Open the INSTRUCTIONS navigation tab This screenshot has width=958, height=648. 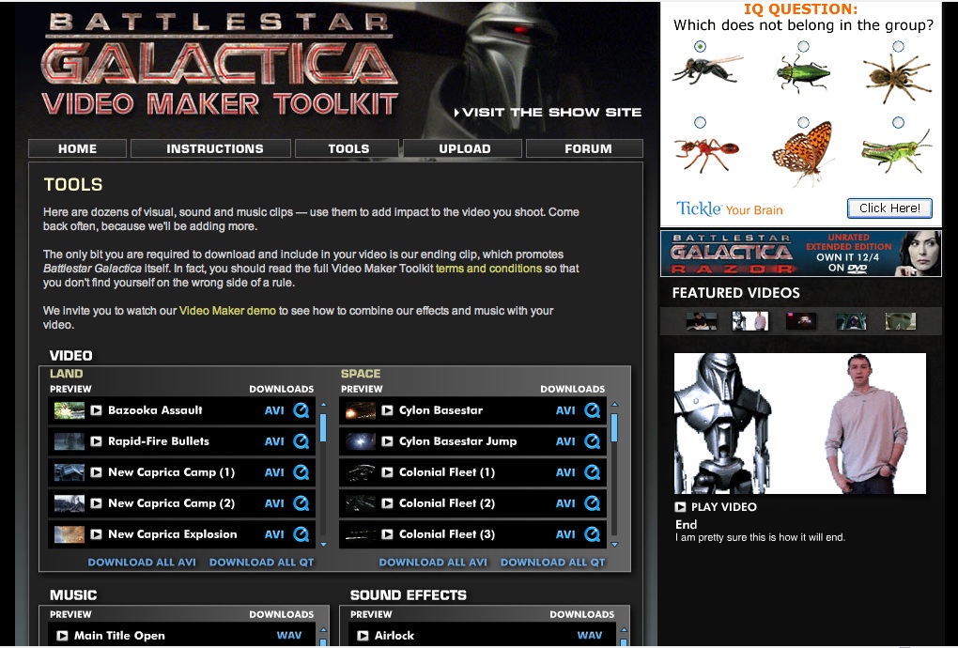pos(210,148)
